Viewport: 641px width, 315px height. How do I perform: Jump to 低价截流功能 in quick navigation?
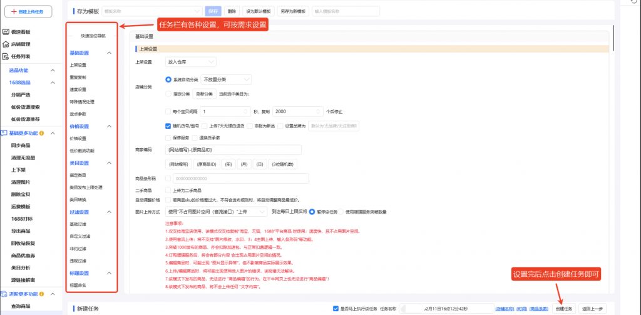82,151
